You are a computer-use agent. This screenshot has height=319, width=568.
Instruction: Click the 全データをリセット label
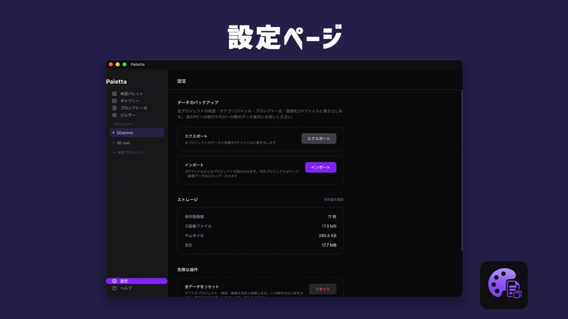[x=202, y=287]
